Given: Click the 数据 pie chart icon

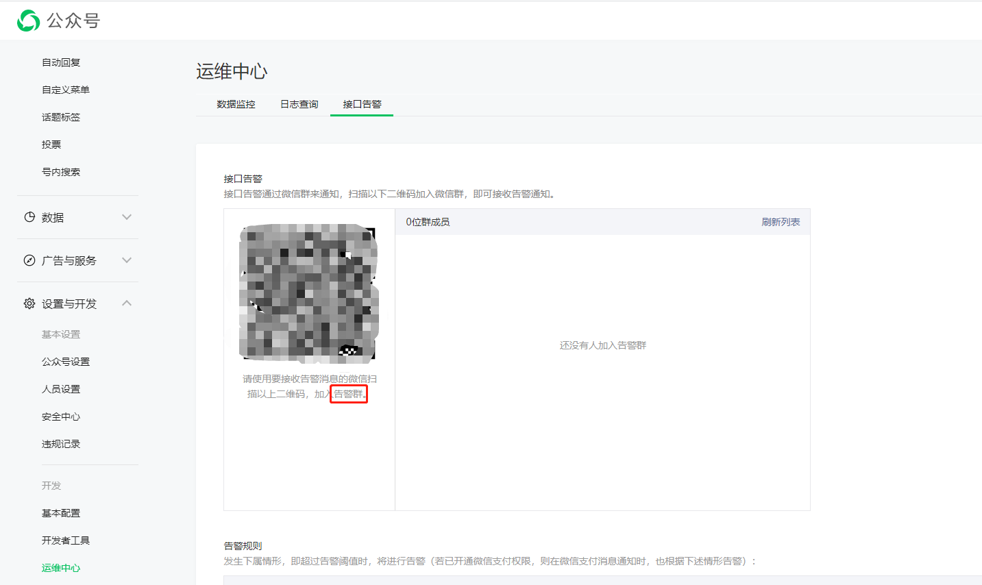Looking at the screenshot, I should pos(29,217).
